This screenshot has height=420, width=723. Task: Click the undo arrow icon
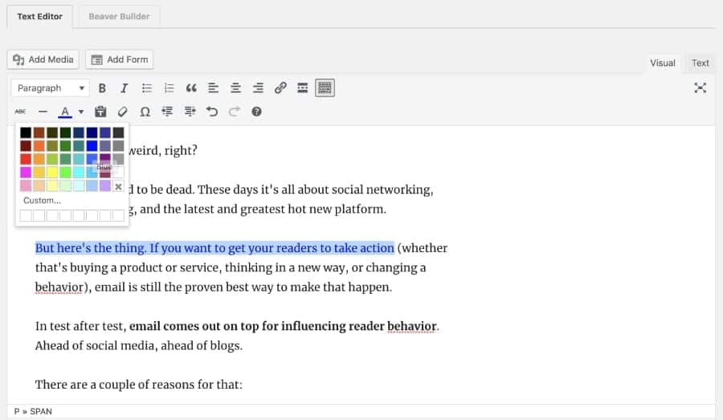point(212,112)
